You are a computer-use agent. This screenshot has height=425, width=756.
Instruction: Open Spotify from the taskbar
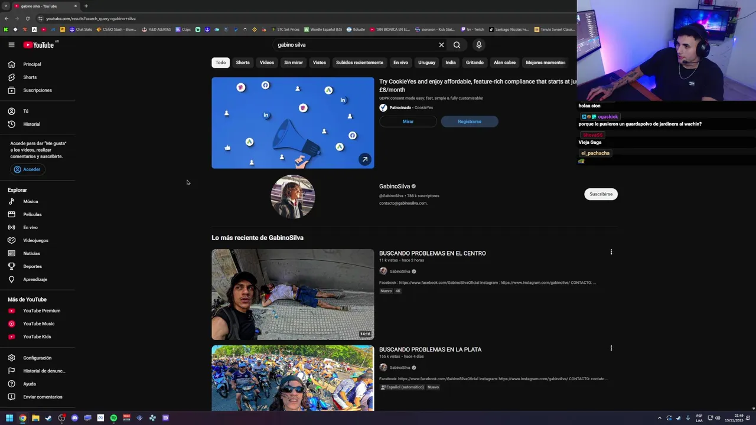click(113, 418)
